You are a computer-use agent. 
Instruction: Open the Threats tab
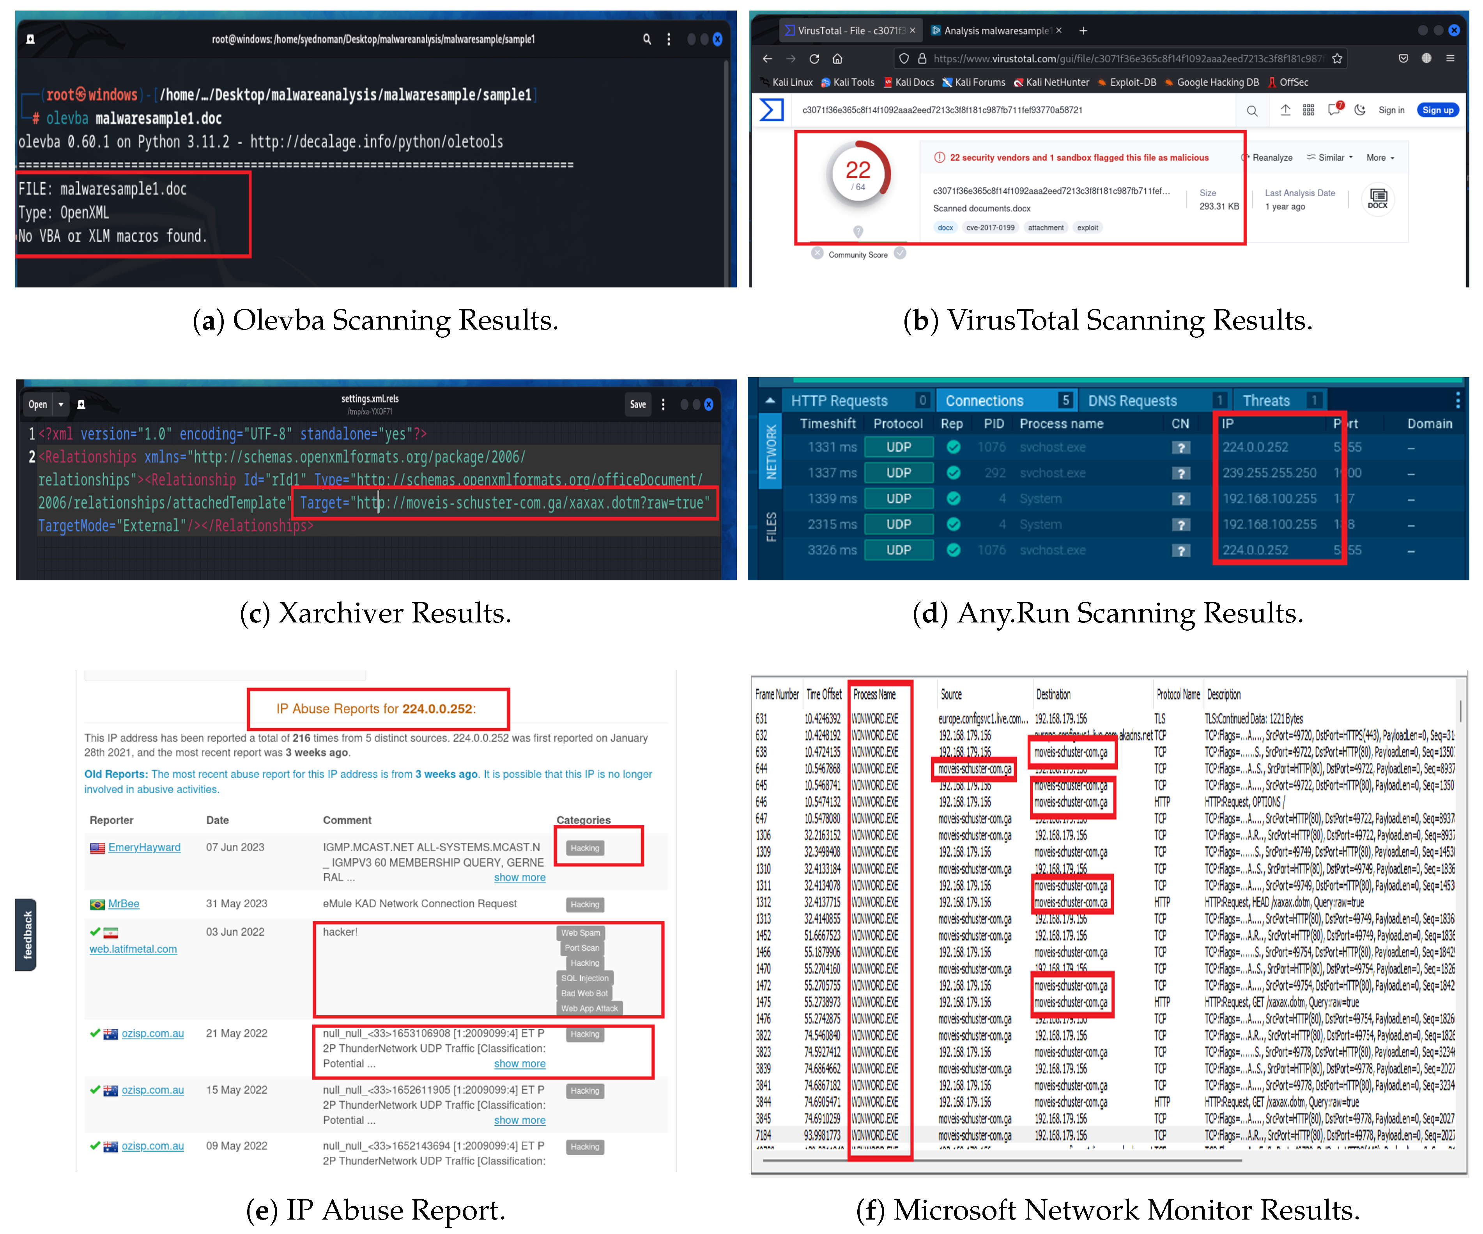tap(1279, 401)
